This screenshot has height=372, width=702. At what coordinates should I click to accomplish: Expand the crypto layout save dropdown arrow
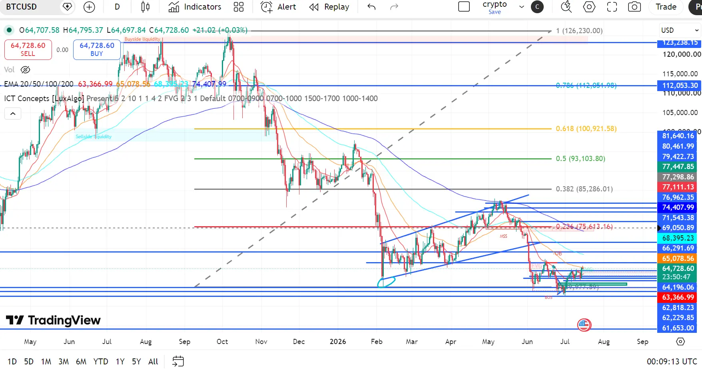click(521, 7)
